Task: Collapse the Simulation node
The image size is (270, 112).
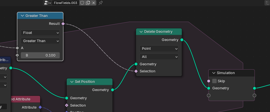Action: point(214,73)
